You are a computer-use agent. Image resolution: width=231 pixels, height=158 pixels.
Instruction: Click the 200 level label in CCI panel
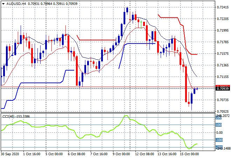[x=219, y=118]
